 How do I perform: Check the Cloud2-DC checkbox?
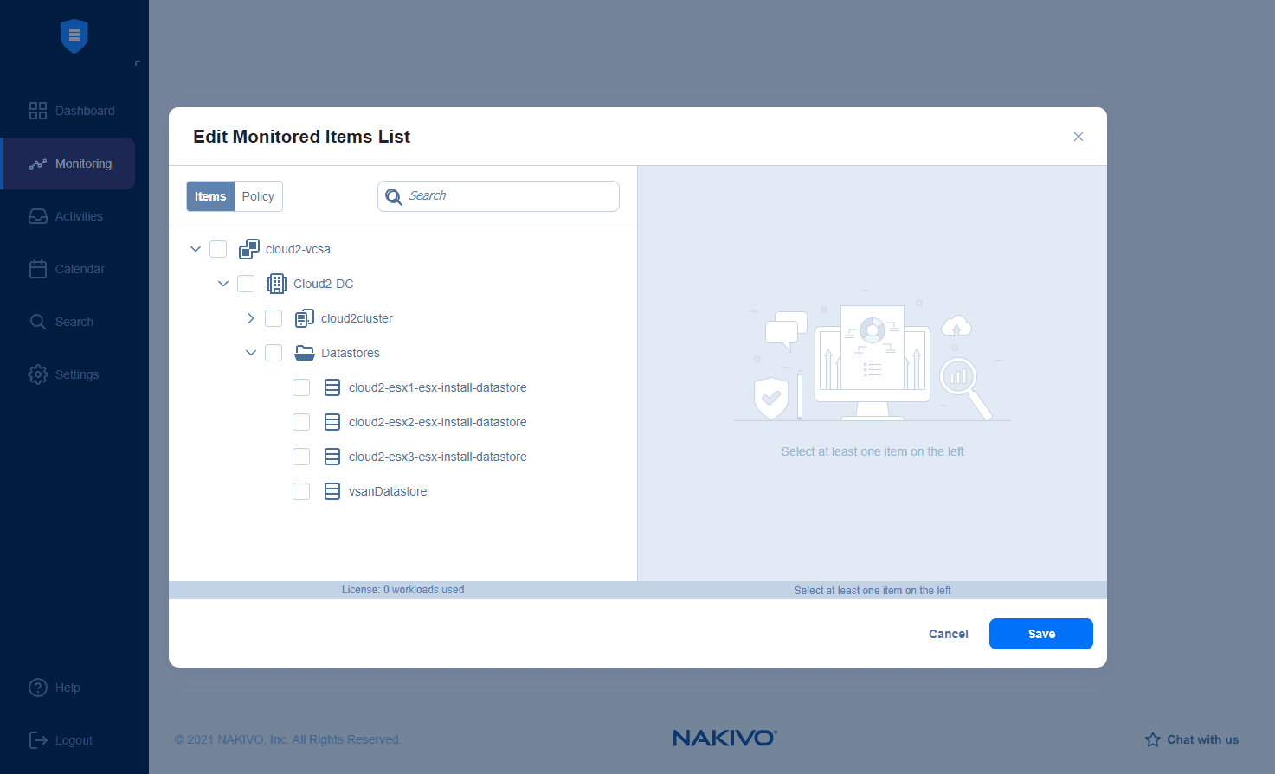[x=246, y=284]
